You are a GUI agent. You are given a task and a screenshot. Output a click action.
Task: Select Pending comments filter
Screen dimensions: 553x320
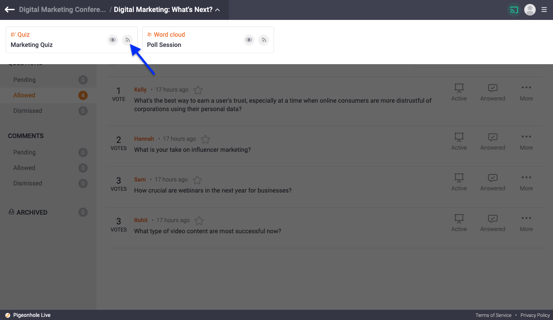[24, 152]
